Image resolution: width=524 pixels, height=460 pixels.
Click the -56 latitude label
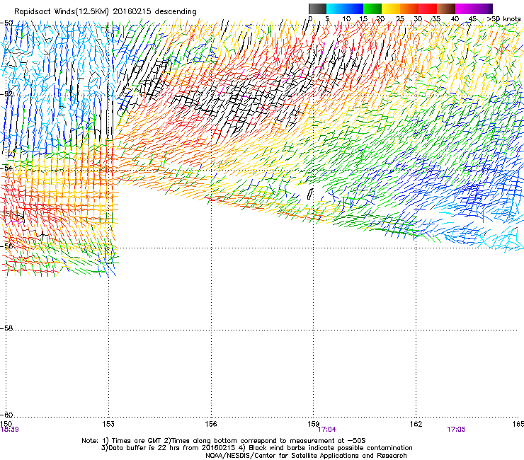[x=6, y=246]
